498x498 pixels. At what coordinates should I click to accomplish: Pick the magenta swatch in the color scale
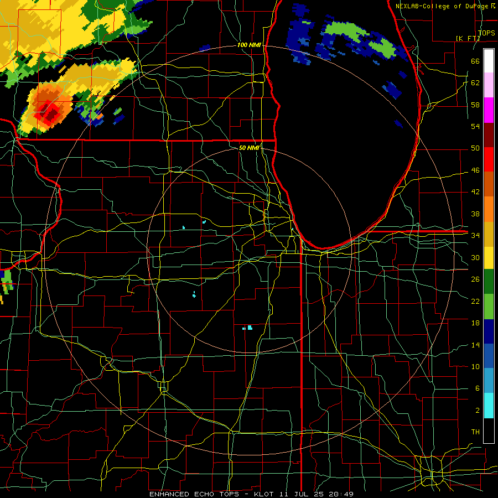(x=489, y=110)
